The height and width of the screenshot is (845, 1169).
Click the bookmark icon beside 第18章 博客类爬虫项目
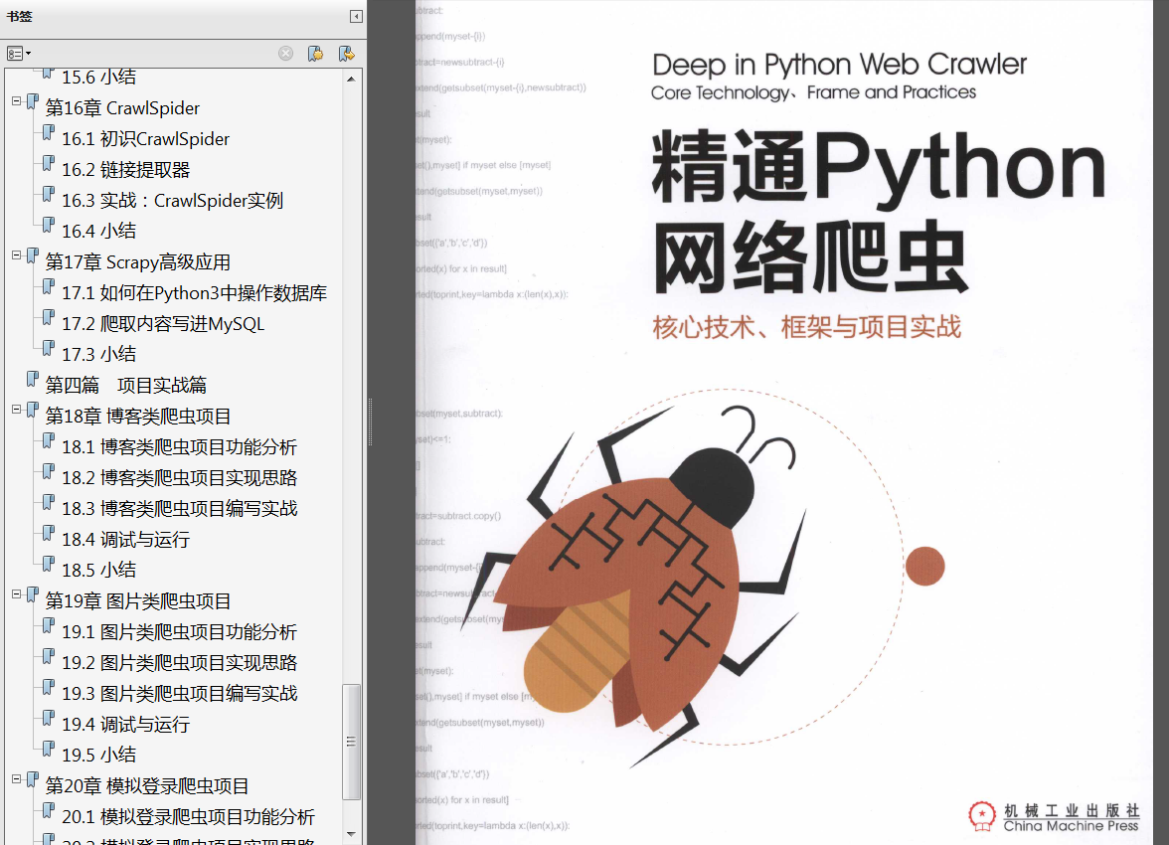point(33,411)
